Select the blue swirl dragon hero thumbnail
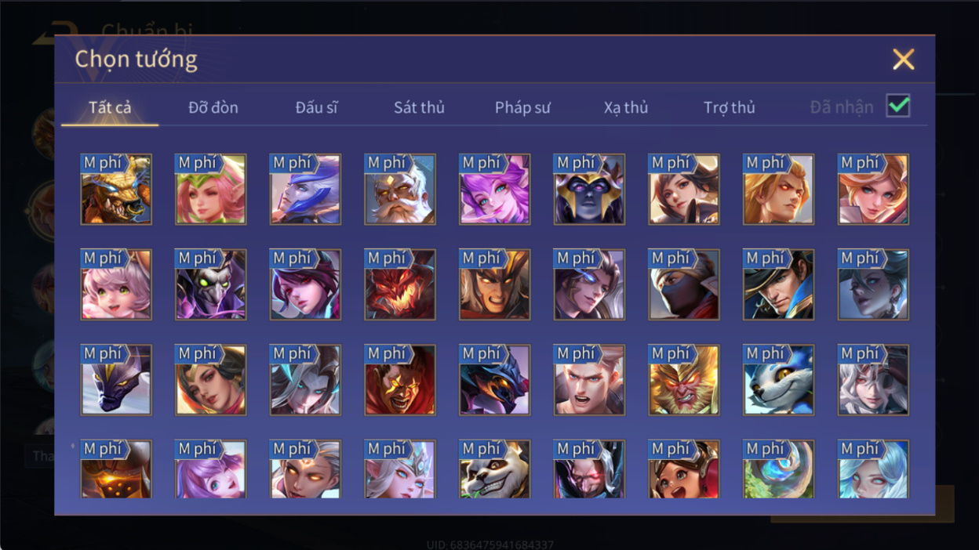Image resolution: width=979 pixels, height=550 pixels. tap(779, 469)
